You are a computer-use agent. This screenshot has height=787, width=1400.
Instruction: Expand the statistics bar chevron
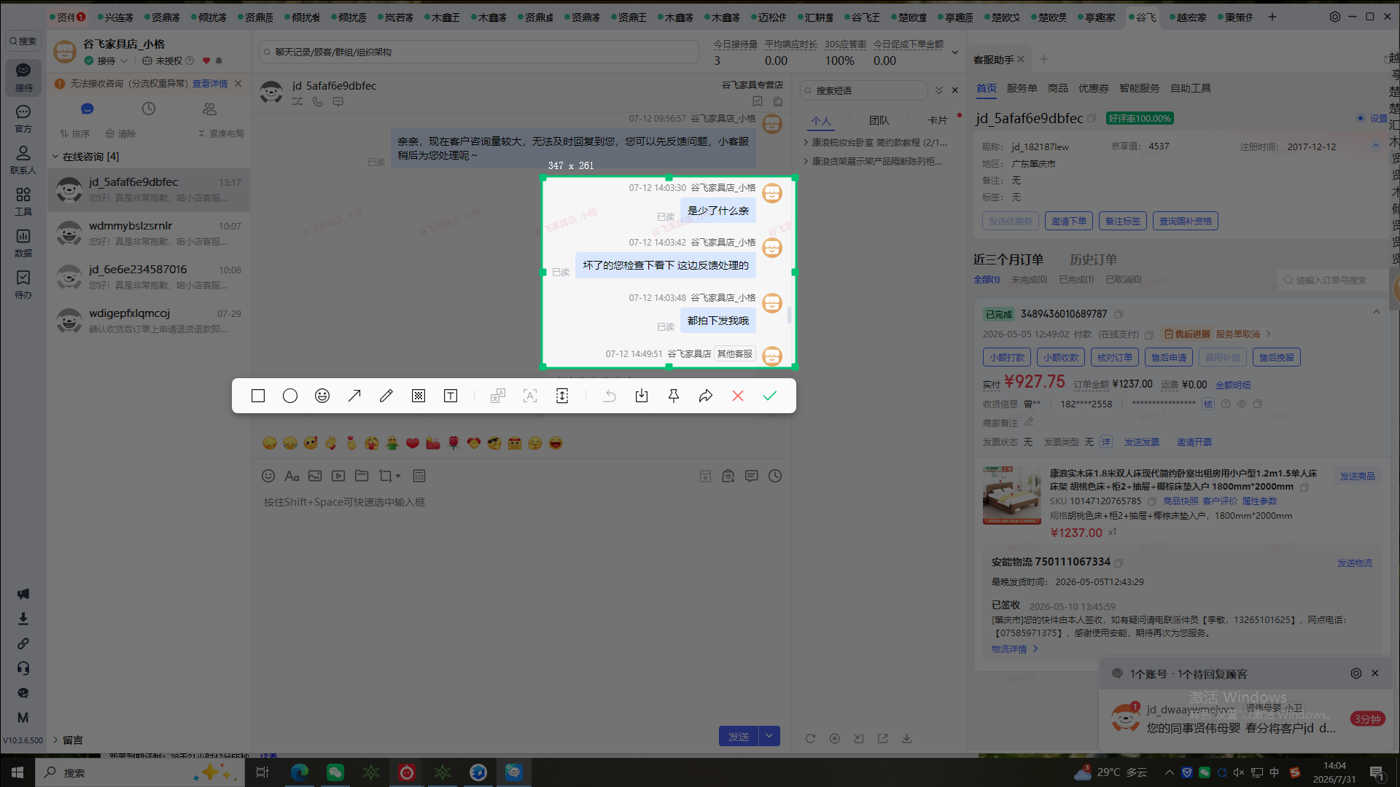coord(955,52)
